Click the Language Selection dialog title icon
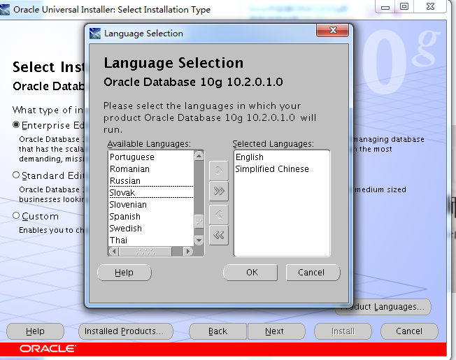456x360 pixels. tap(95, 34)
